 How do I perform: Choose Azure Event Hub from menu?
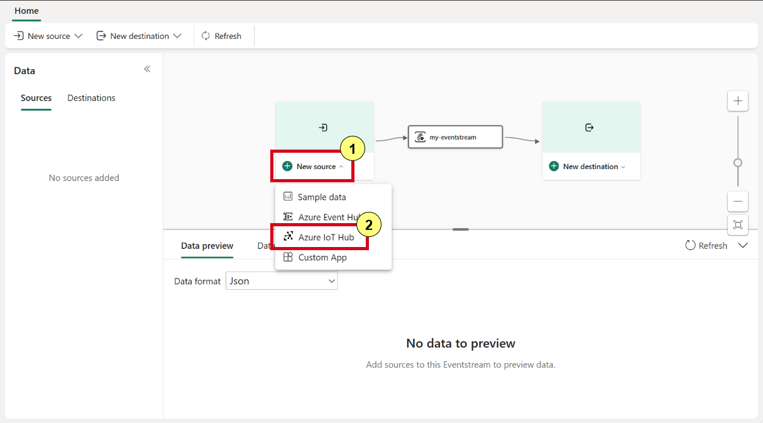333,217
